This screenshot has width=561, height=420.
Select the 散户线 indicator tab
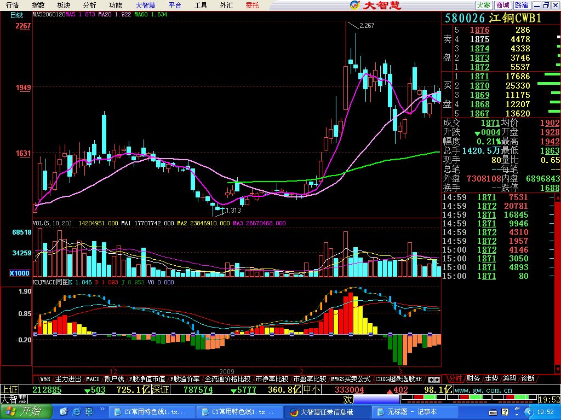point(114,378)
